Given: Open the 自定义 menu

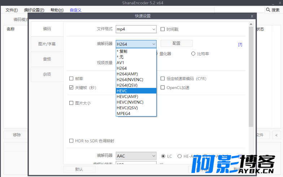Looking at the screenshot, I should point(75,10).
